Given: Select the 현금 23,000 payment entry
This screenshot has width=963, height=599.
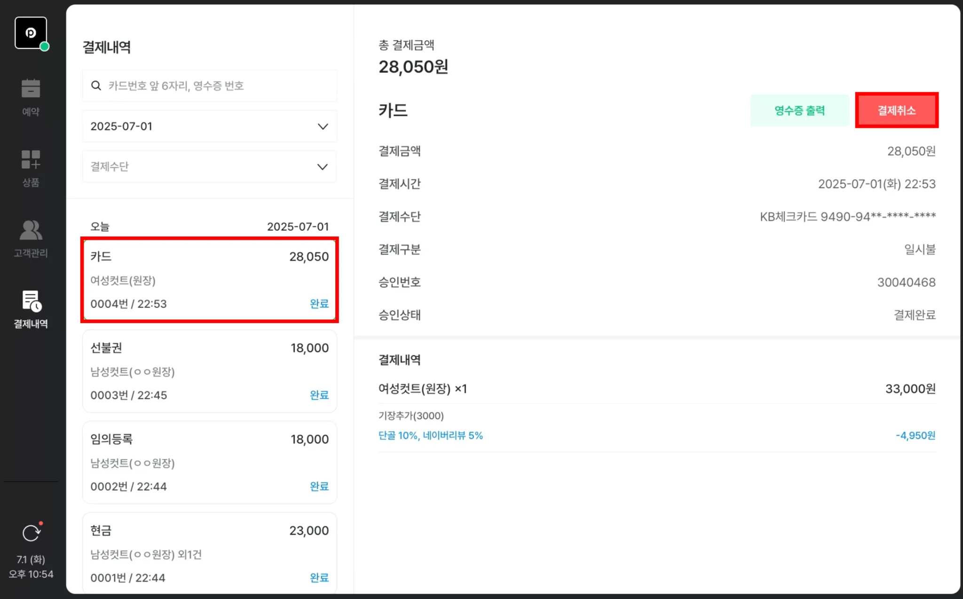Looking at the screenshot, I should coord(209,553).
